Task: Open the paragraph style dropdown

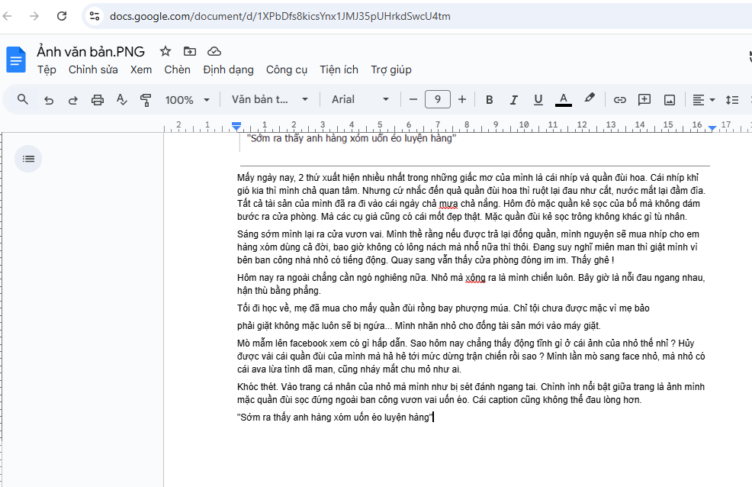Action: 270,100
